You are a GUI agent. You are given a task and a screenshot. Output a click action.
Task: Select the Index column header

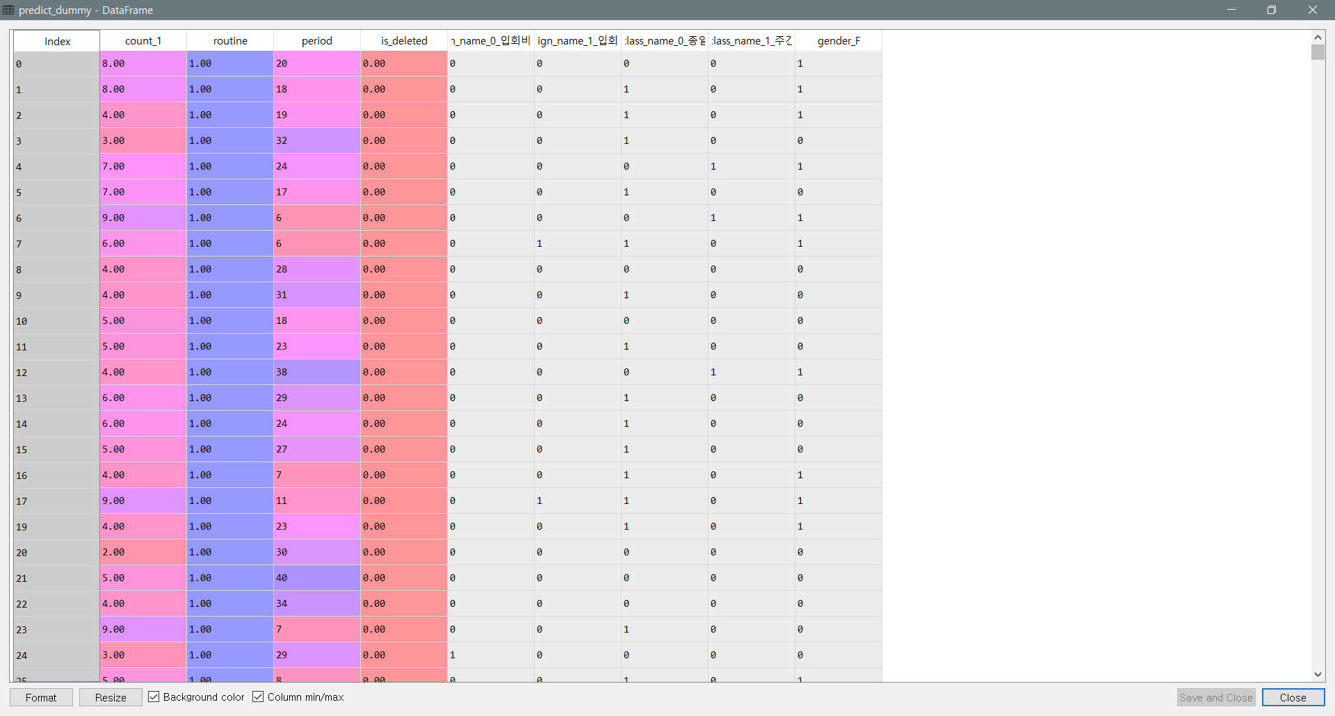click(x=57, y=41)
